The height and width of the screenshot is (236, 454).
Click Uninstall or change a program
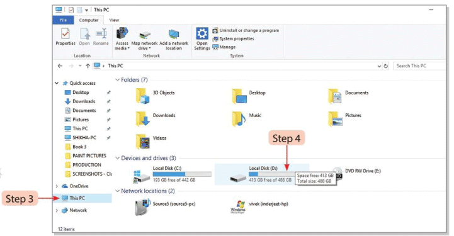point(246,30)
